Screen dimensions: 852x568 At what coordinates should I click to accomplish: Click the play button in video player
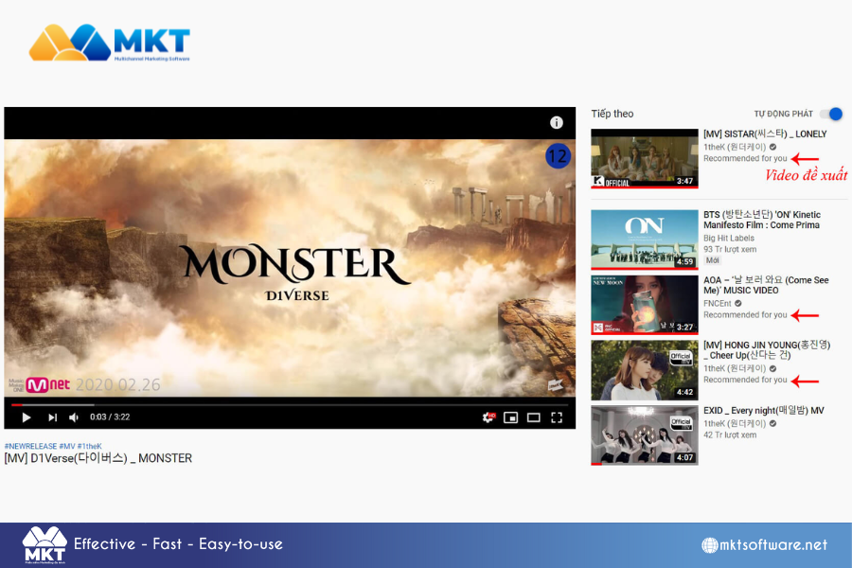27,417
